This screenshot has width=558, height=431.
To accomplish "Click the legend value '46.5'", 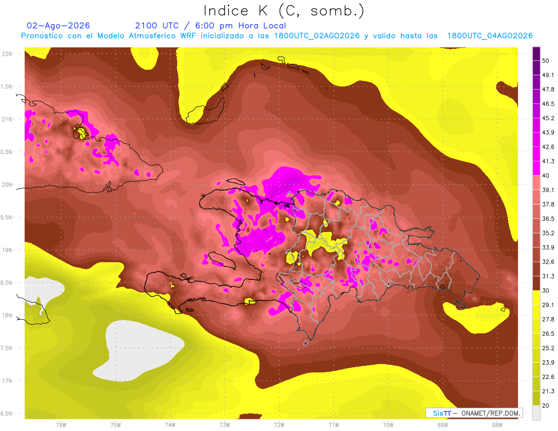I will point(549,104).
